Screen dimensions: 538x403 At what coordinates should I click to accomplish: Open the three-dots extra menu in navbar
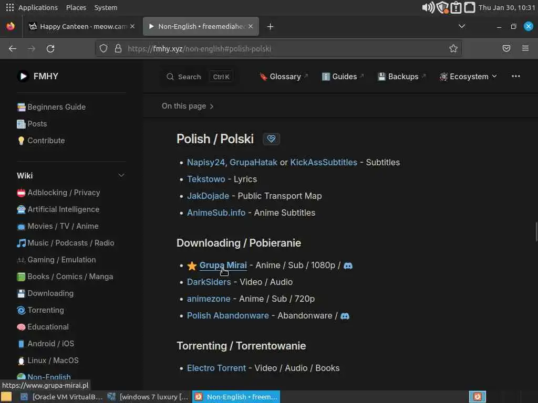(516, 76)
